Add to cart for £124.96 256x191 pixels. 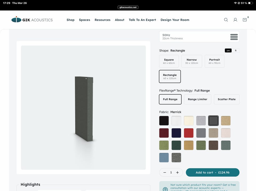(x=213, y=172)
